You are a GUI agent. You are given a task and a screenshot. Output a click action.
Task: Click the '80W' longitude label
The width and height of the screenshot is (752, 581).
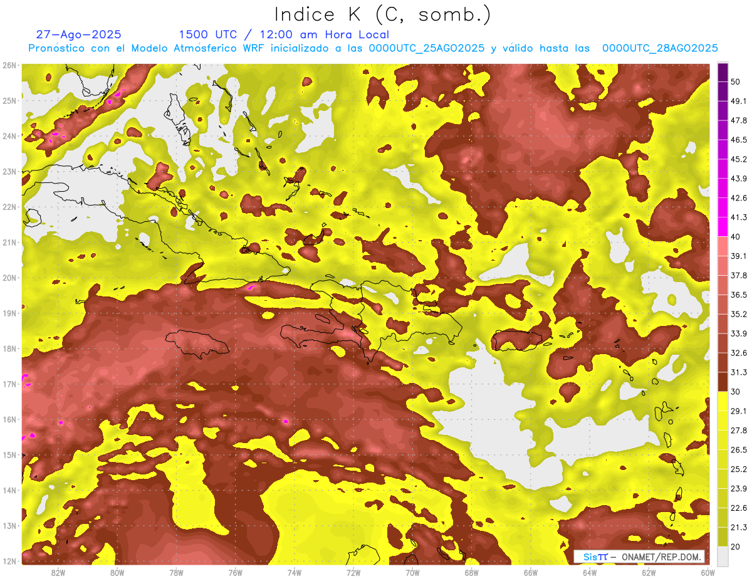(x=117, y=572)
